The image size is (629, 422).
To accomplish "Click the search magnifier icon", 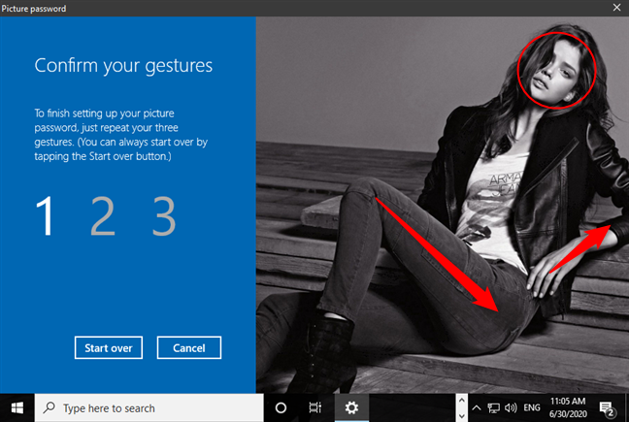I will [x=50, y=407].
